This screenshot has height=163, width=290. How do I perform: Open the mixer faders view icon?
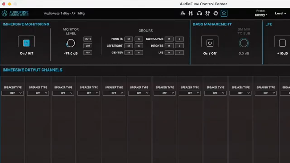pos(191,14)
